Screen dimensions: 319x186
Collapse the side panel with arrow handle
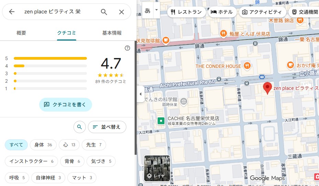[x=140, y=94]
